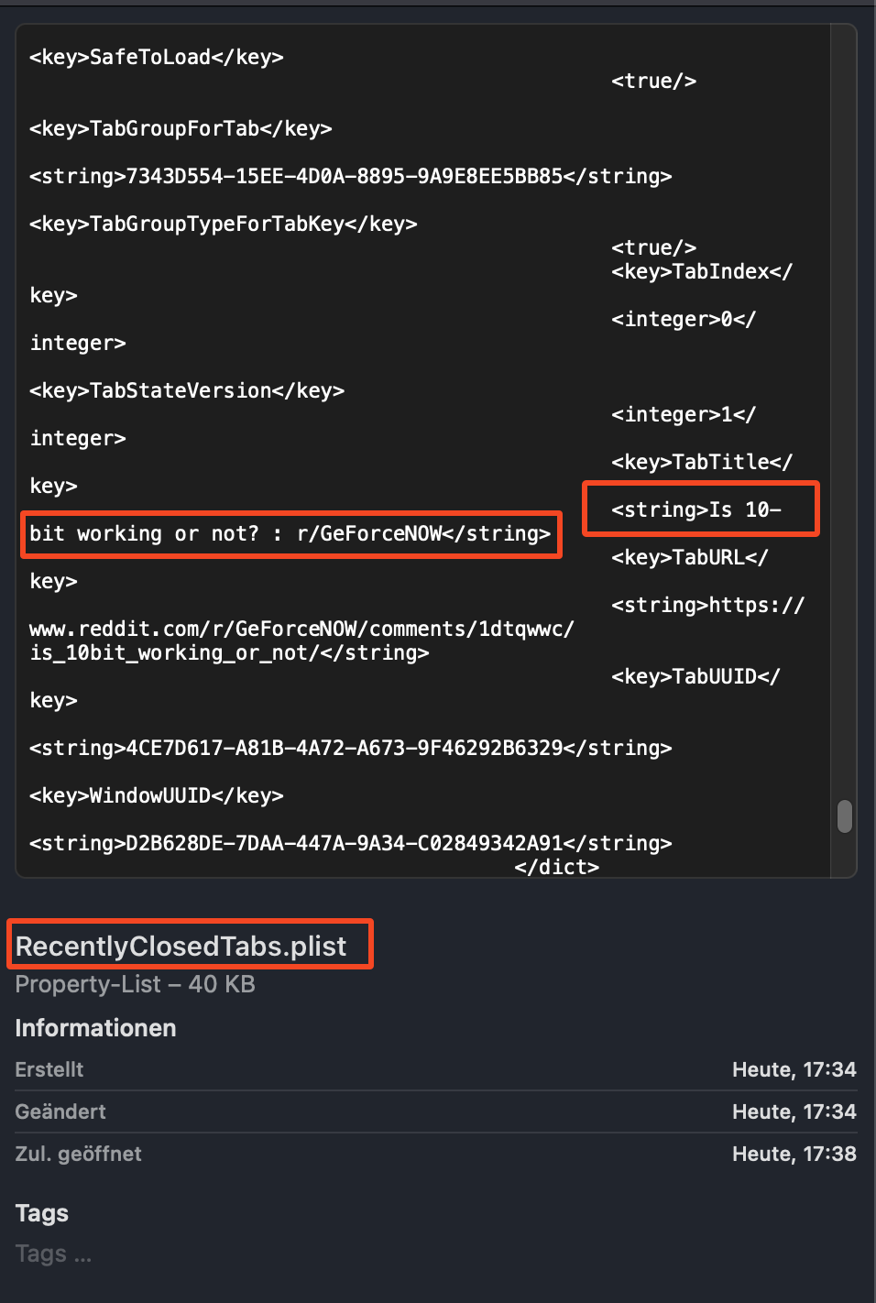Click the TabUUID key text

[695, 676]
